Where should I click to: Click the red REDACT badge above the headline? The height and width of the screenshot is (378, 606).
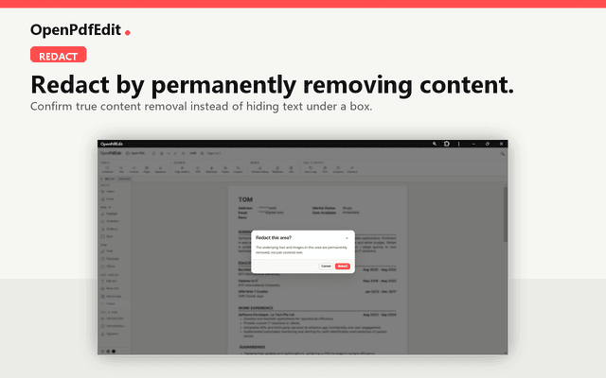[x=59, y=55]
